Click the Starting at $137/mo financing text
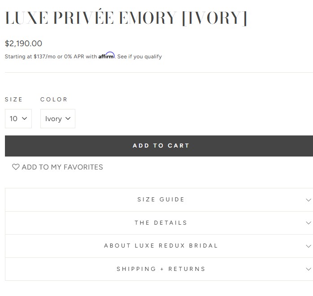 [51, 57]
